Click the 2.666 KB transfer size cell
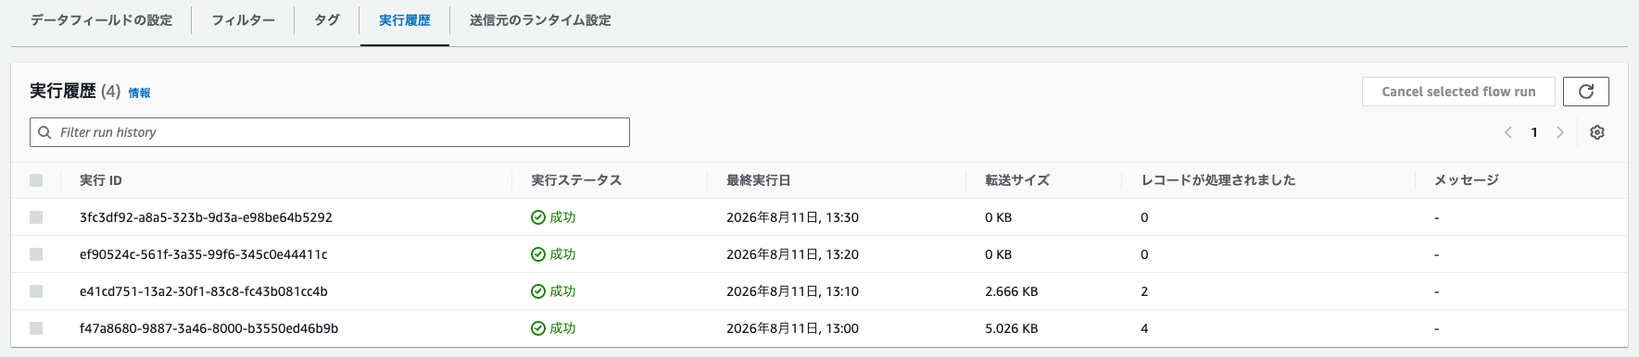Screen dimensions: 1639x357 pyautogui.click(x=1012, y=291)
